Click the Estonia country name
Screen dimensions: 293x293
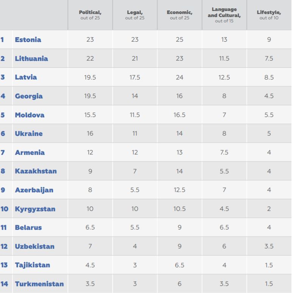(28, 40)
